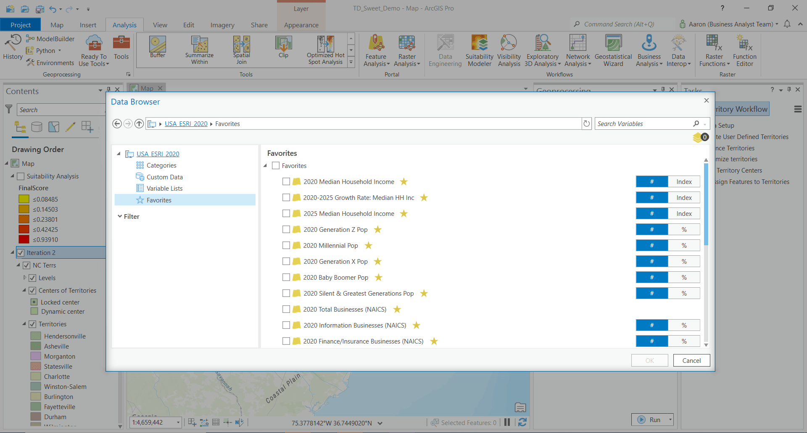Select percent for 2020 Generation Z Pop
This screenshot has width=807, height=433.
pos(684,229)
